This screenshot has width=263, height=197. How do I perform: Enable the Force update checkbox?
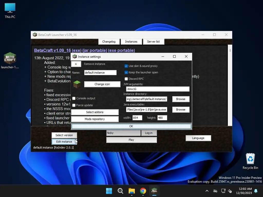(74, 105)
